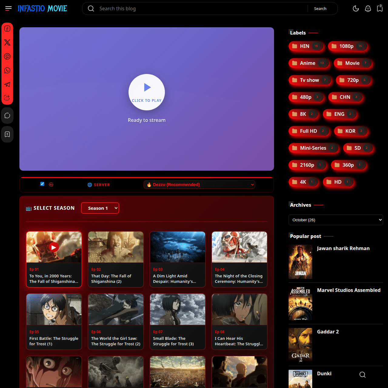Screen dimensions: 388x388
Task: Share via WhatsApp icon
Action: [x=7, y=70]
